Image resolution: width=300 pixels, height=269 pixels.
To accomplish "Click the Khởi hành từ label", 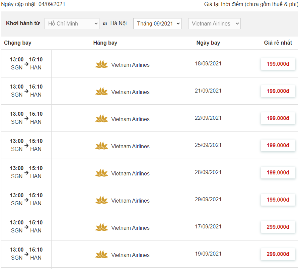I will [x=23, y=23].
